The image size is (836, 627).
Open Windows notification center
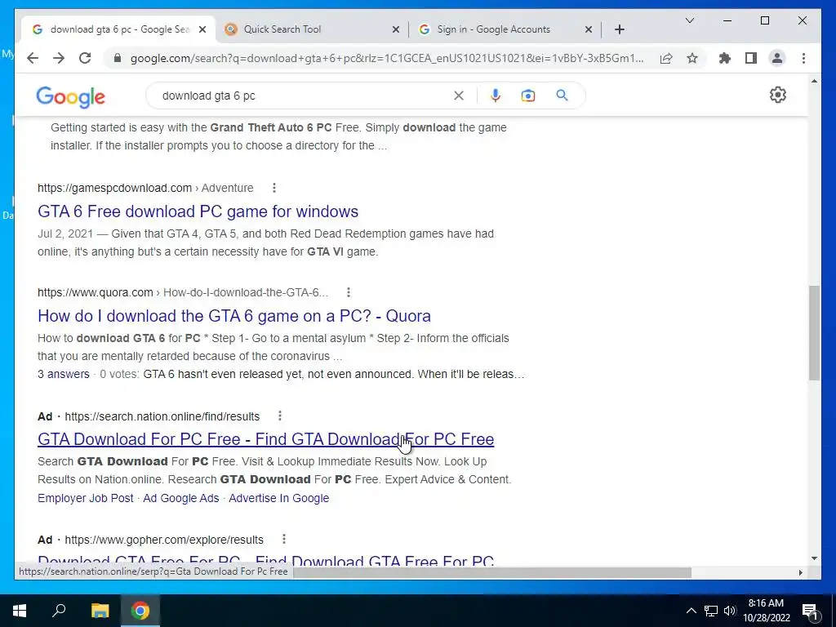pyautogui.click(x=811, y=611)
